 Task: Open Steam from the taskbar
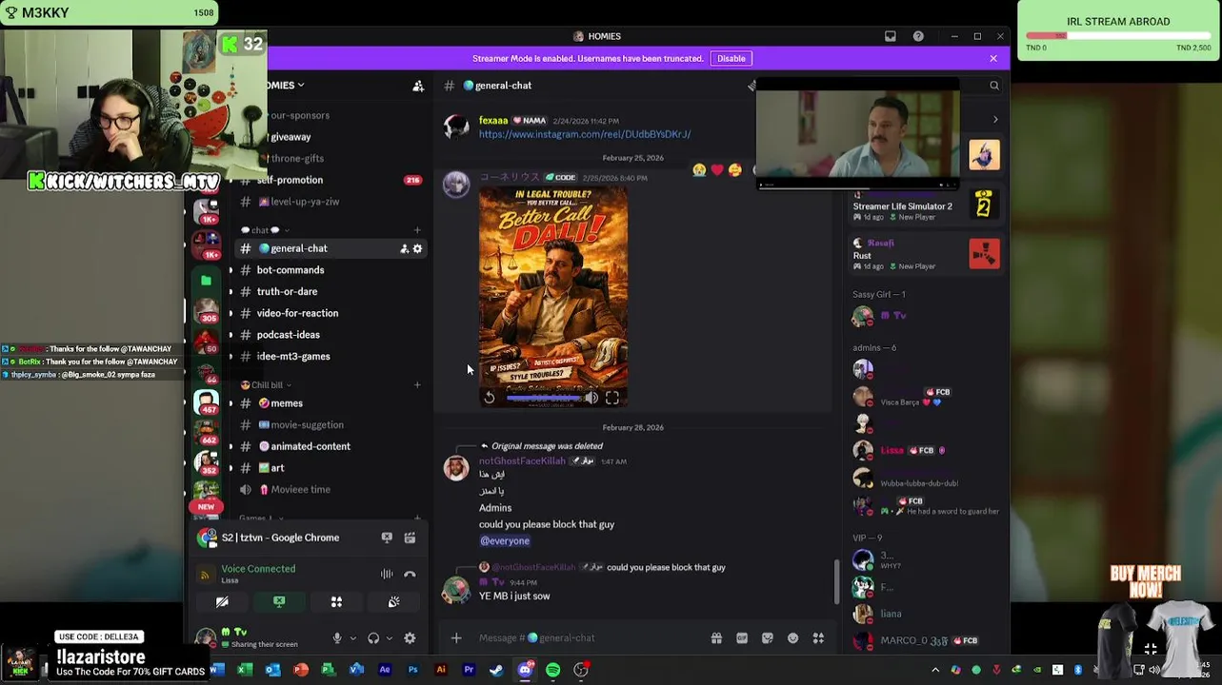[496, 670]
